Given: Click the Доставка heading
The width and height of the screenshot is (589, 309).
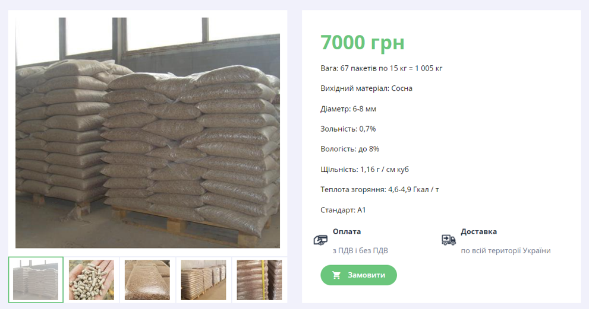Looking at the screenshot, I should click(x=479, y=231).
